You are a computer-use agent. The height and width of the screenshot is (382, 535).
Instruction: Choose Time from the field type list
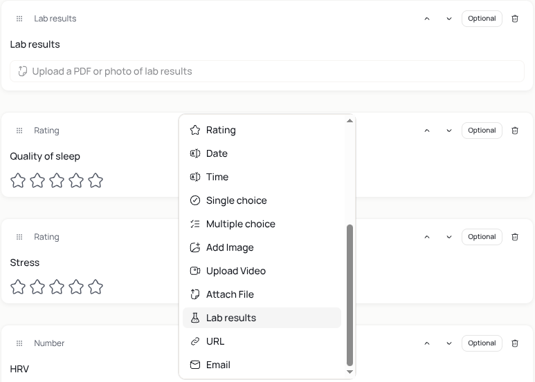[262, 177]
